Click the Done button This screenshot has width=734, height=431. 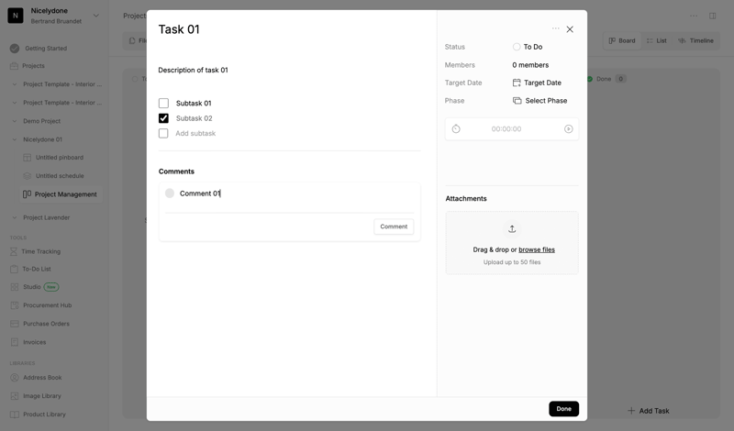563,409
